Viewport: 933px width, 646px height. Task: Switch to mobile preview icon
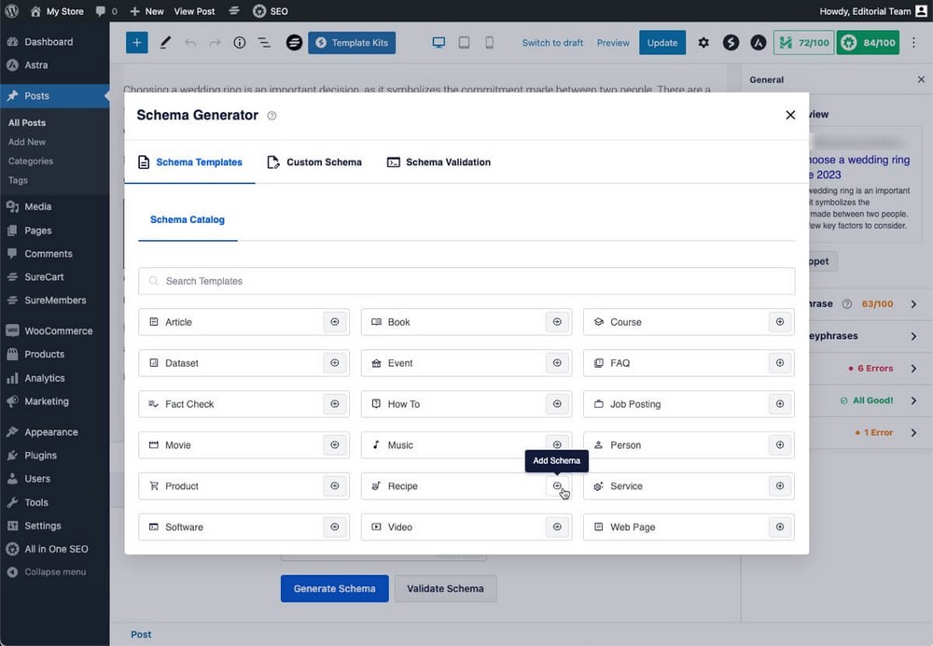[x=489, y=43]
